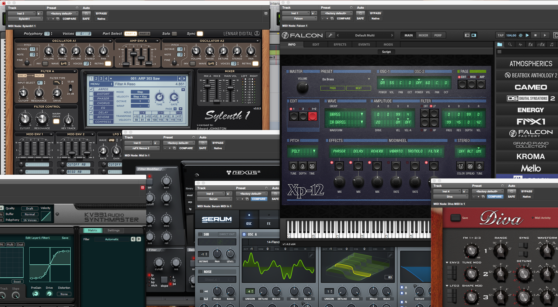Click Falcon's music note browser icon
This screenshot has width=558, height=307.
pyautogui.click(x=552, y=44)
